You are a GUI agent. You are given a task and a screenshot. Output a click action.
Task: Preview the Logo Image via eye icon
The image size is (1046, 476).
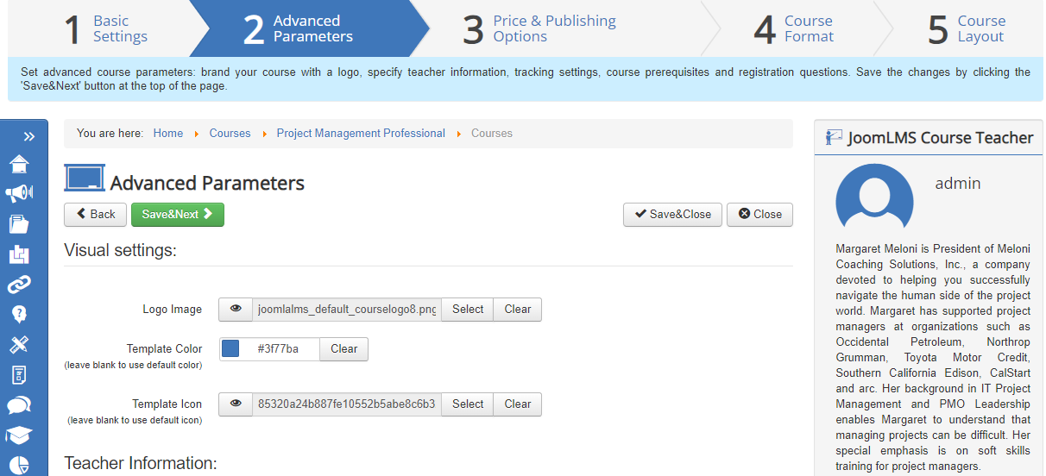pyautogui.click(x=236, y=310)
